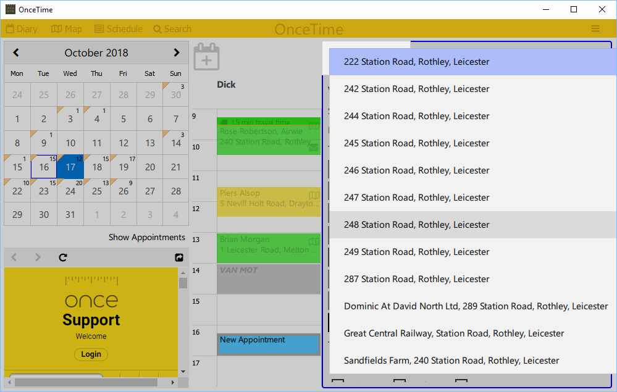Switch to the Map view
This screenshot has width=617, height=392.
tap(67, 28)
